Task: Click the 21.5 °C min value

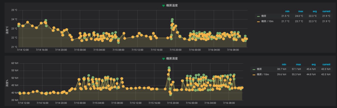Action: click(x=285, y=16)
